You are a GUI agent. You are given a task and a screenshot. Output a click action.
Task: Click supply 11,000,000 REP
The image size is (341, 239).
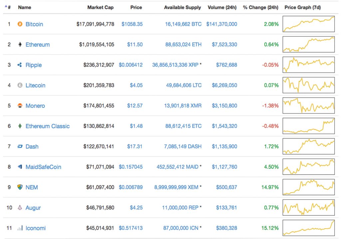[180, 208]
